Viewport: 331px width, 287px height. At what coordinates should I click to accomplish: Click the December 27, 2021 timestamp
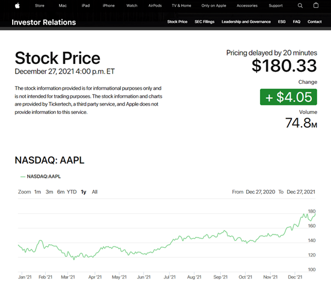64,72
